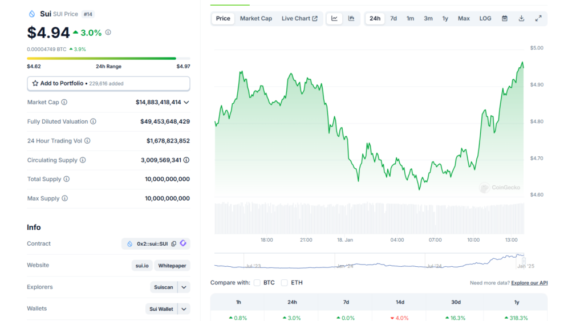Toggle LOG scale on chart
The height and width of the screenshot is (321, 584).
tap(485, 19)
